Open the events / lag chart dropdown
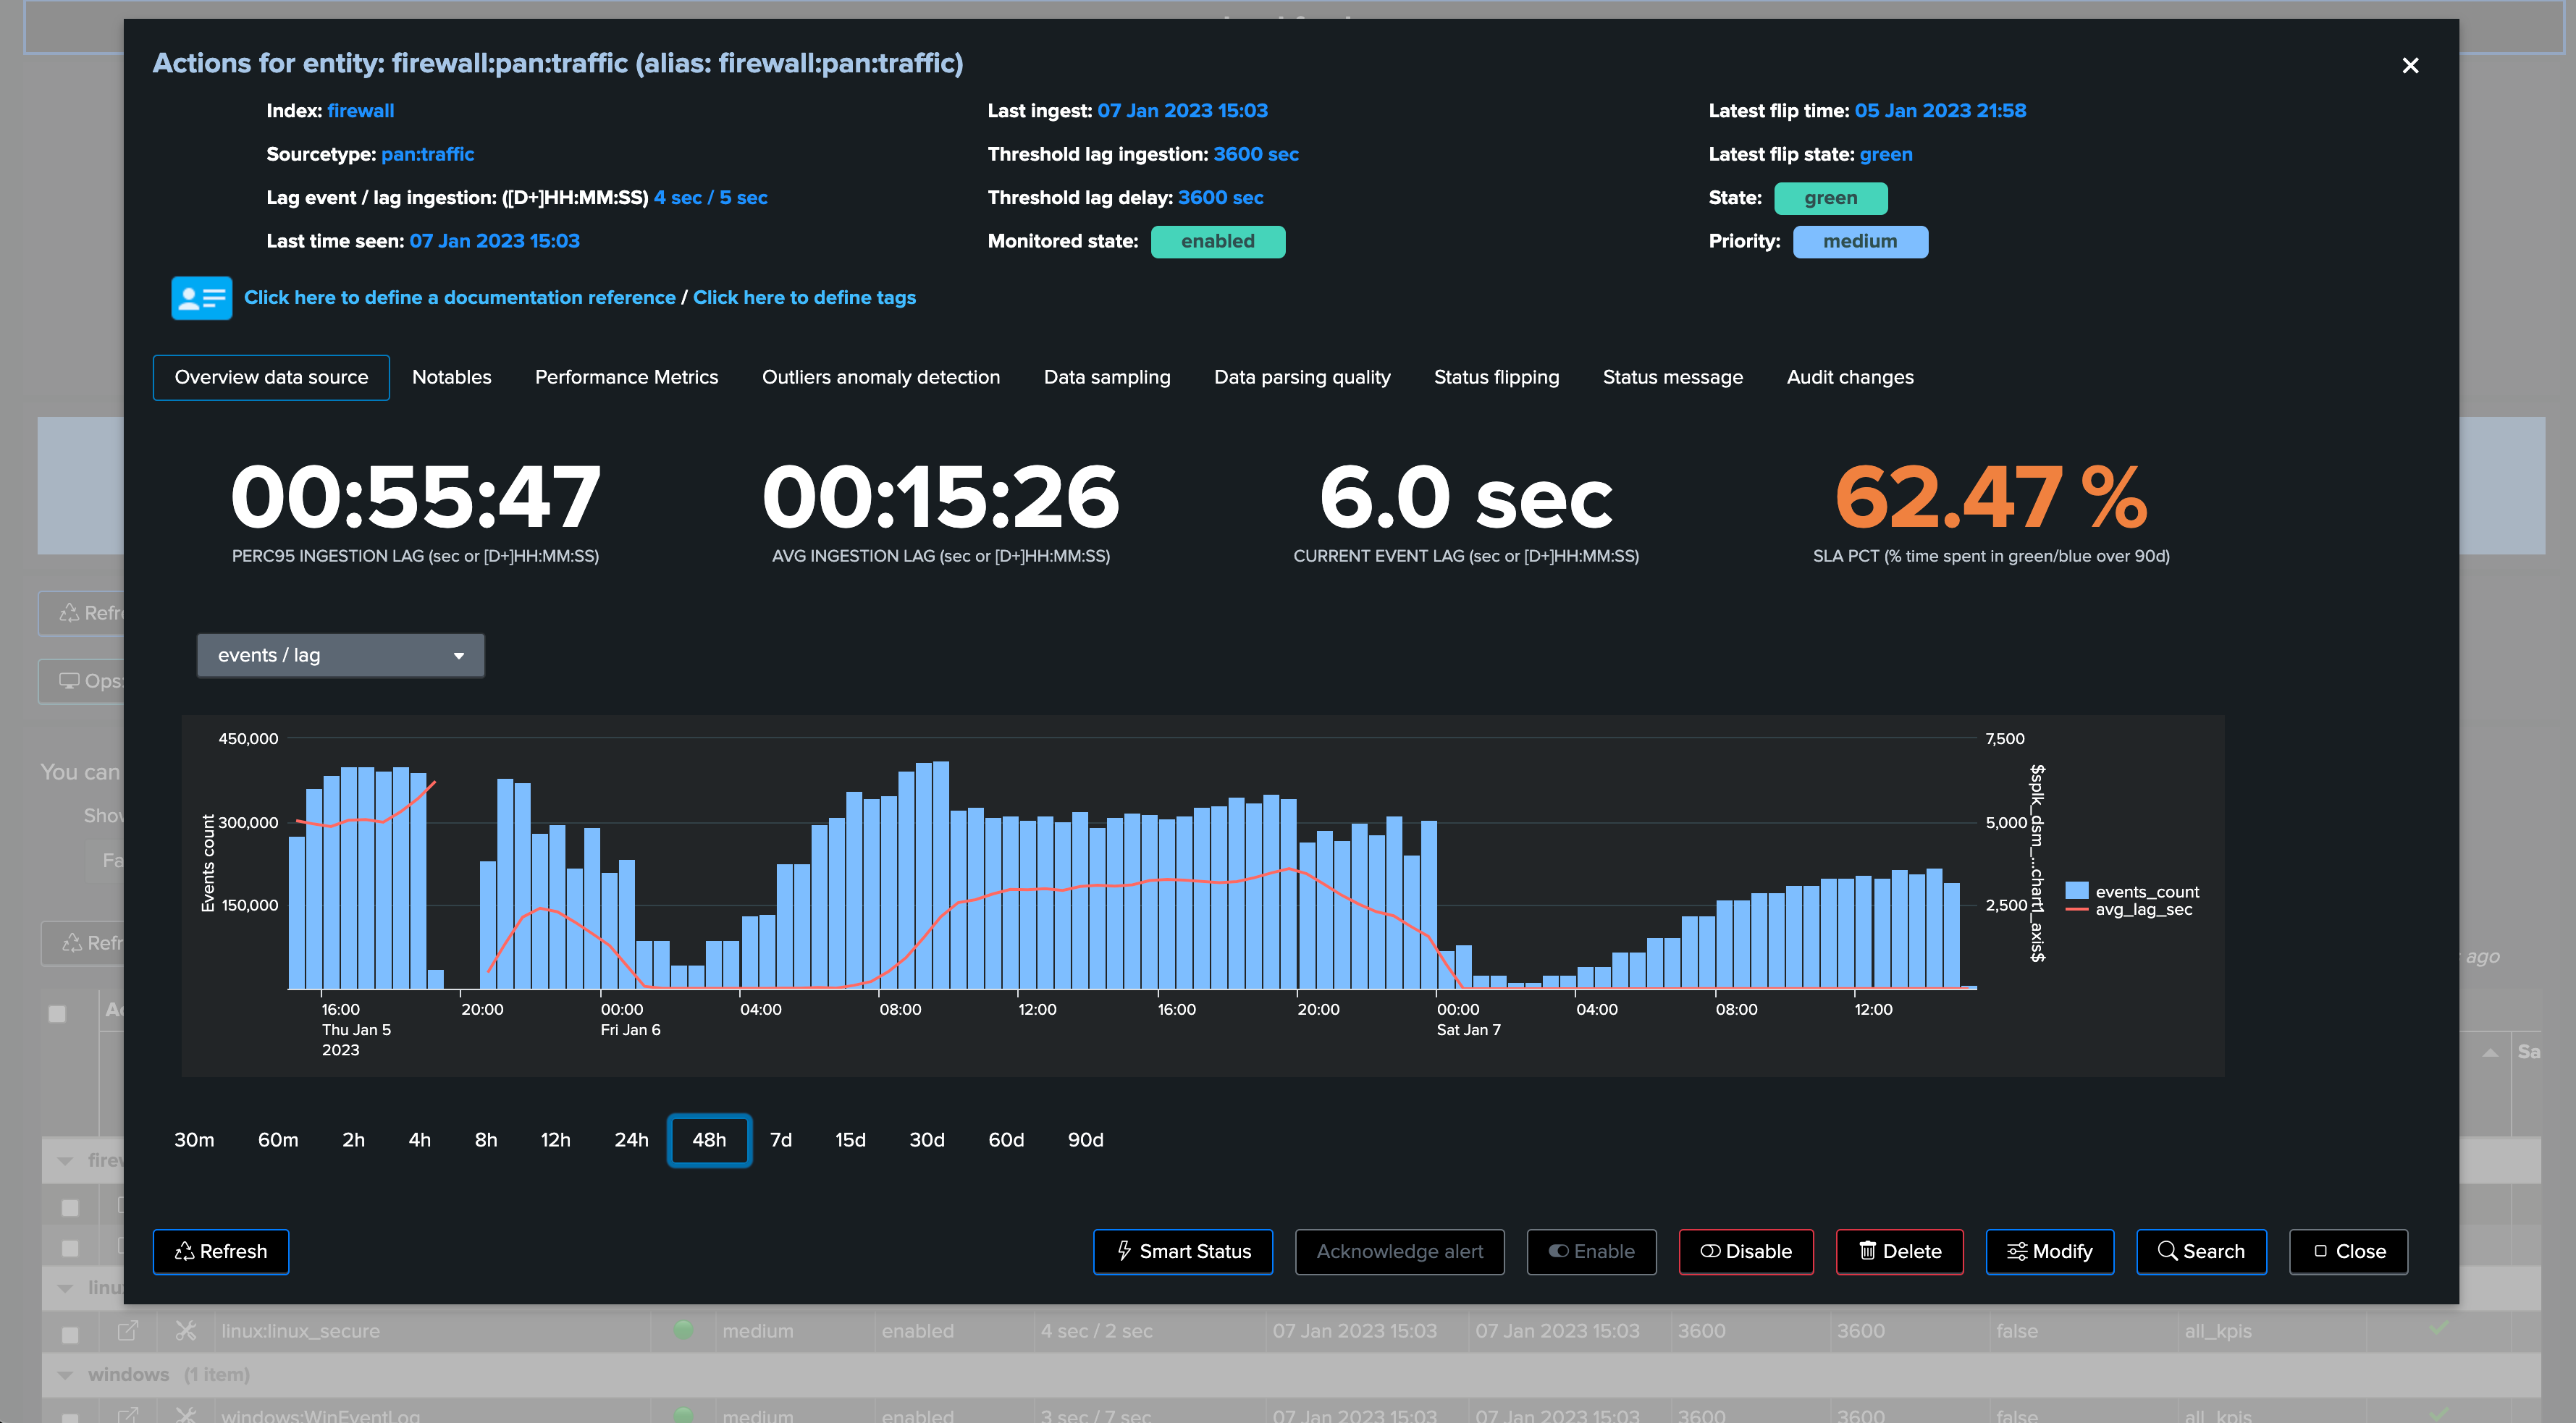Screen dimensions: 2576x1423 [x=340, y=655]
